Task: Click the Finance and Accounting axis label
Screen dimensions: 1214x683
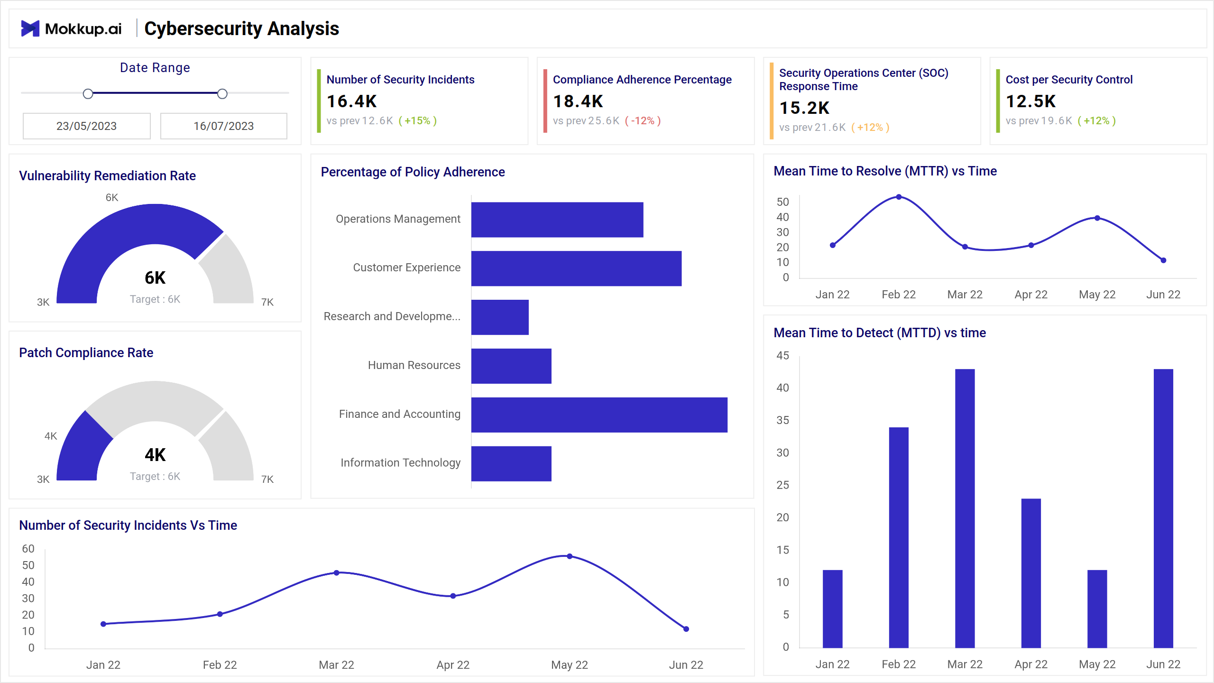Action: coord(400,414)
